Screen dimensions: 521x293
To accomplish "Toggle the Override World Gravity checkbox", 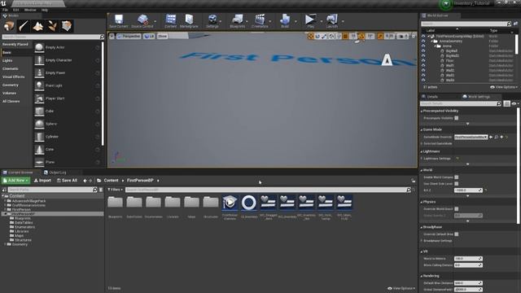I will [x=457, y=209].
